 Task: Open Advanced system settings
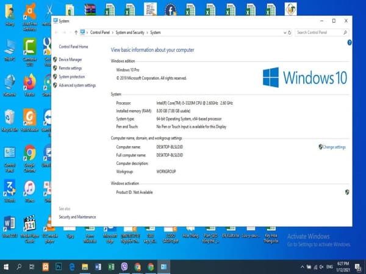(77, 85)
